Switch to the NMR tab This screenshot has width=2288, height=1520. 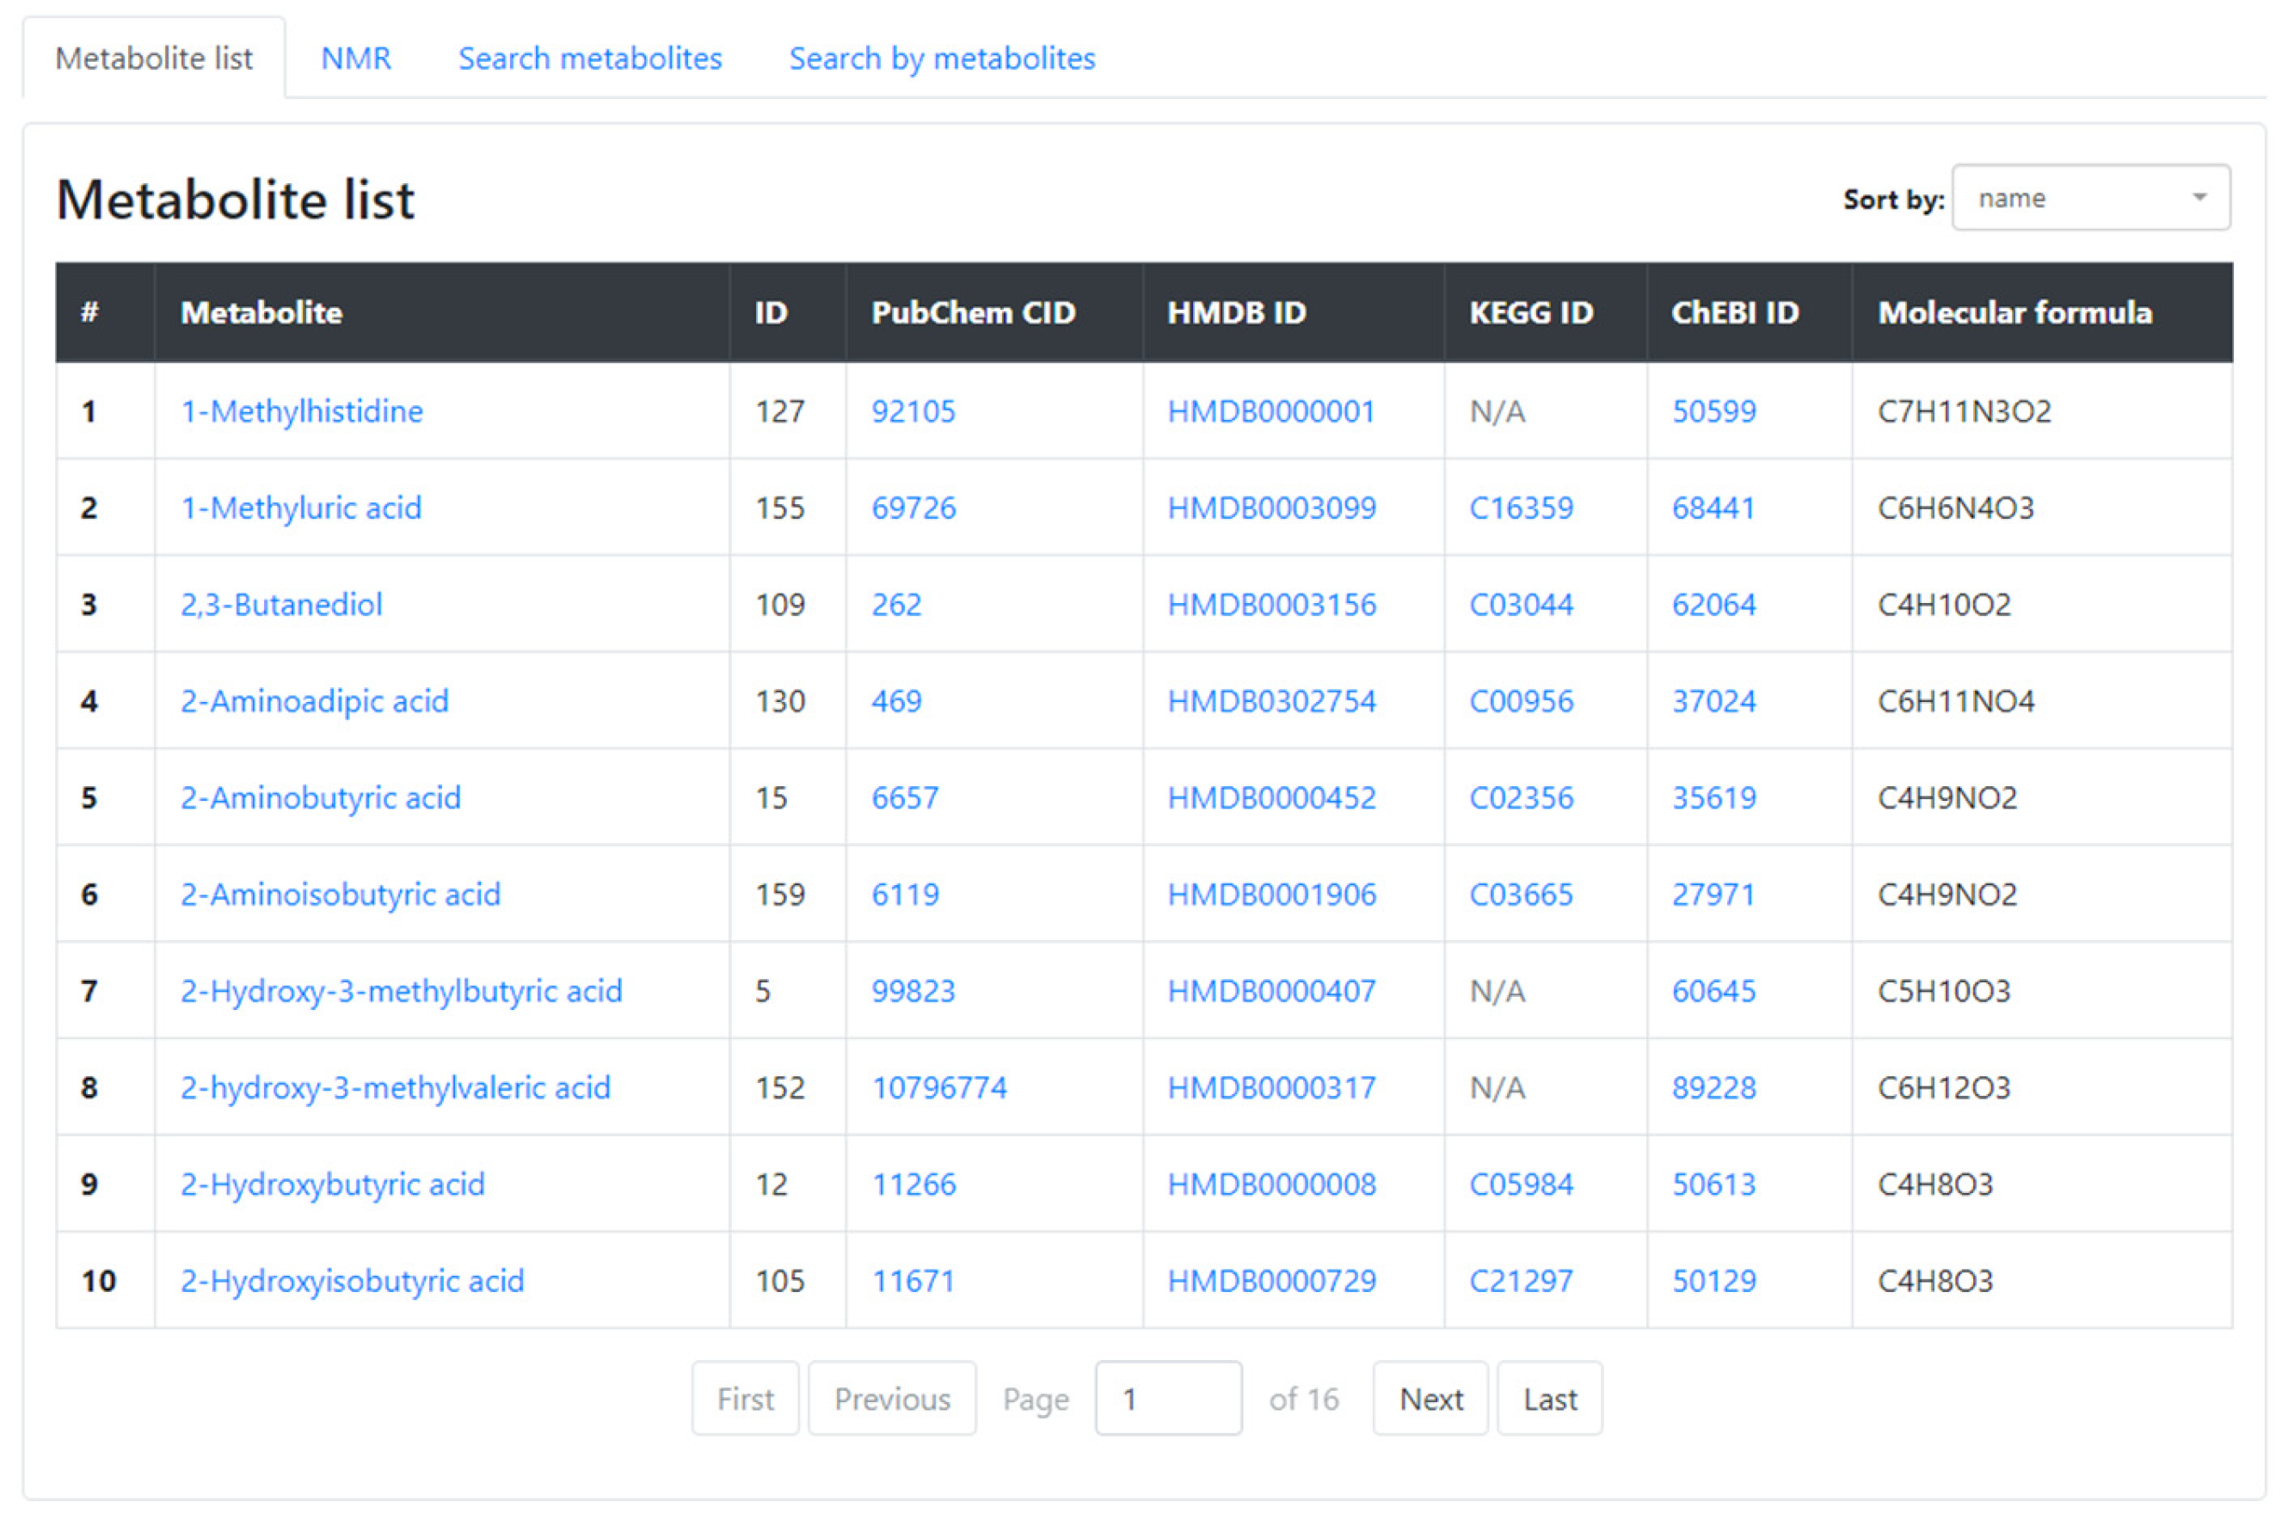click(x=355, y=58)
